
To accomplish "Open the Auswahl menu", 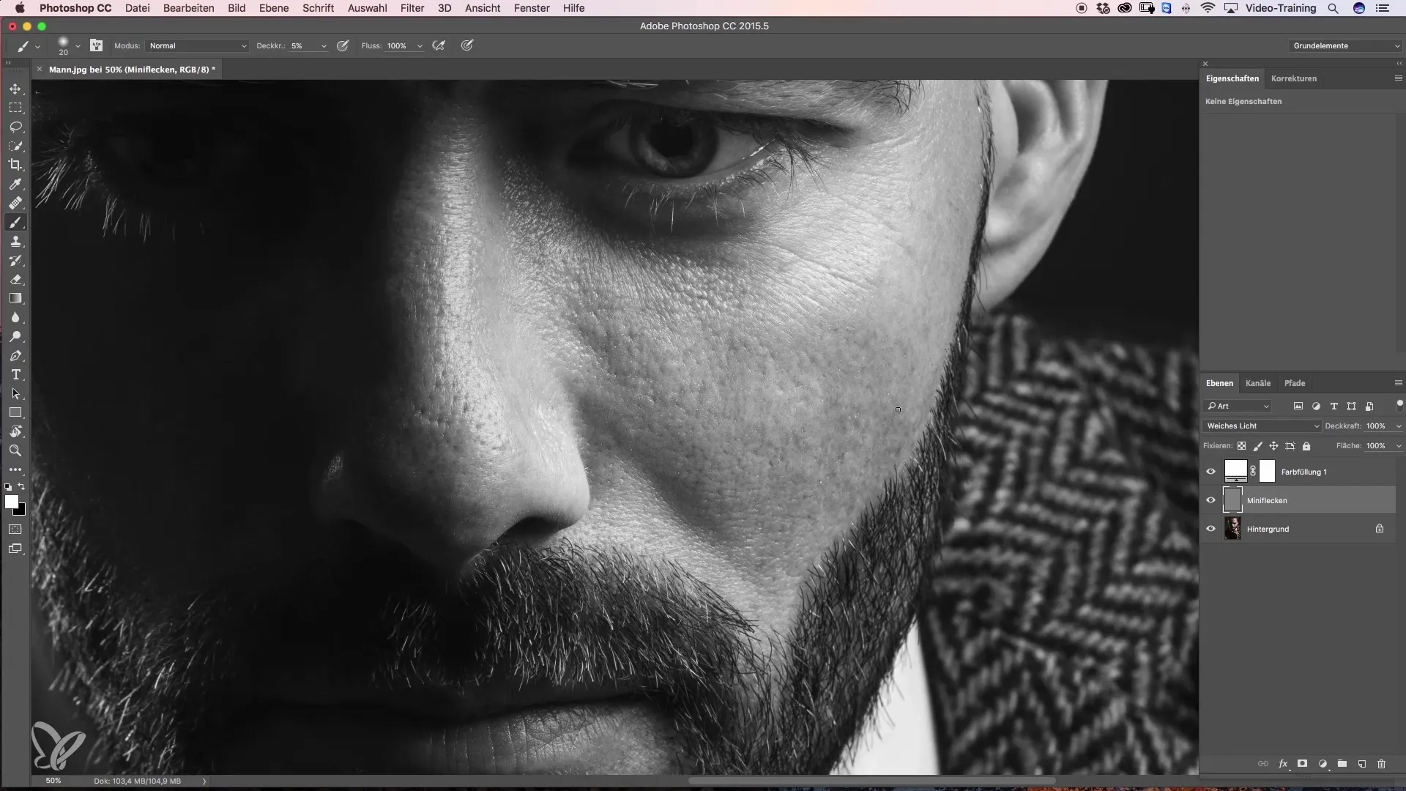I will [367, 8].
